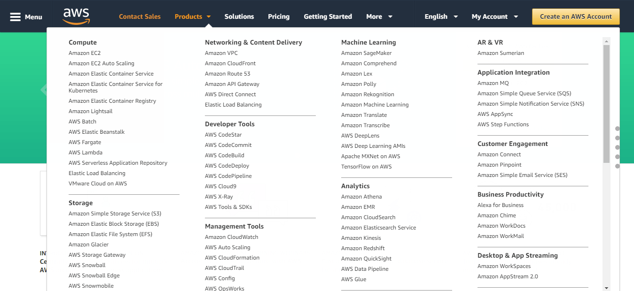Select Amazon Simple Storage Service (S3)
The width and height of the screenshot is (634, 291).
coord(115,214)
